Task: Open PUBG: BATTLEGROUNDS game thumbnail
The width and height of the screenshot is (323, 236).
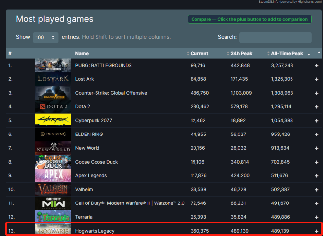Action: [x=53, y=65]
